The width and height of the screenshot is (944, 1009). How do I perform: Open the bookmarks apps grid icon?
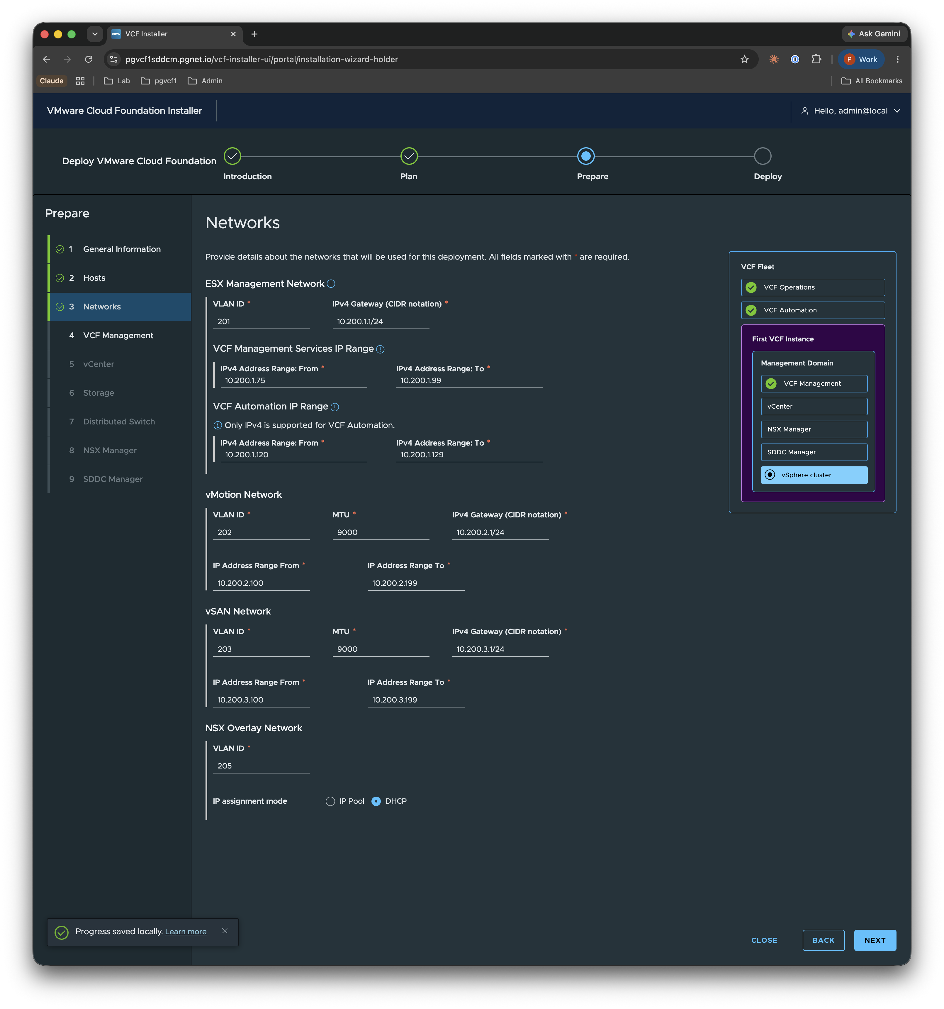[x=80, y=81]
